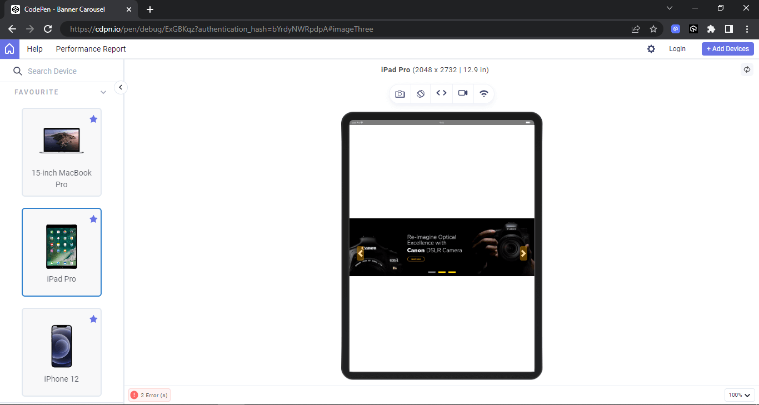Start a screen recording of the device
Image resolution: width=759 pixels, height=405 pixels.
pyautogui.click(x=462, y=93)
